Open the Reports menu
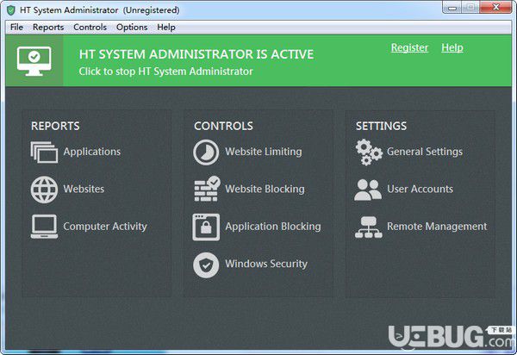This screenshot has width=517, height=355. click(x=48, y=27)
